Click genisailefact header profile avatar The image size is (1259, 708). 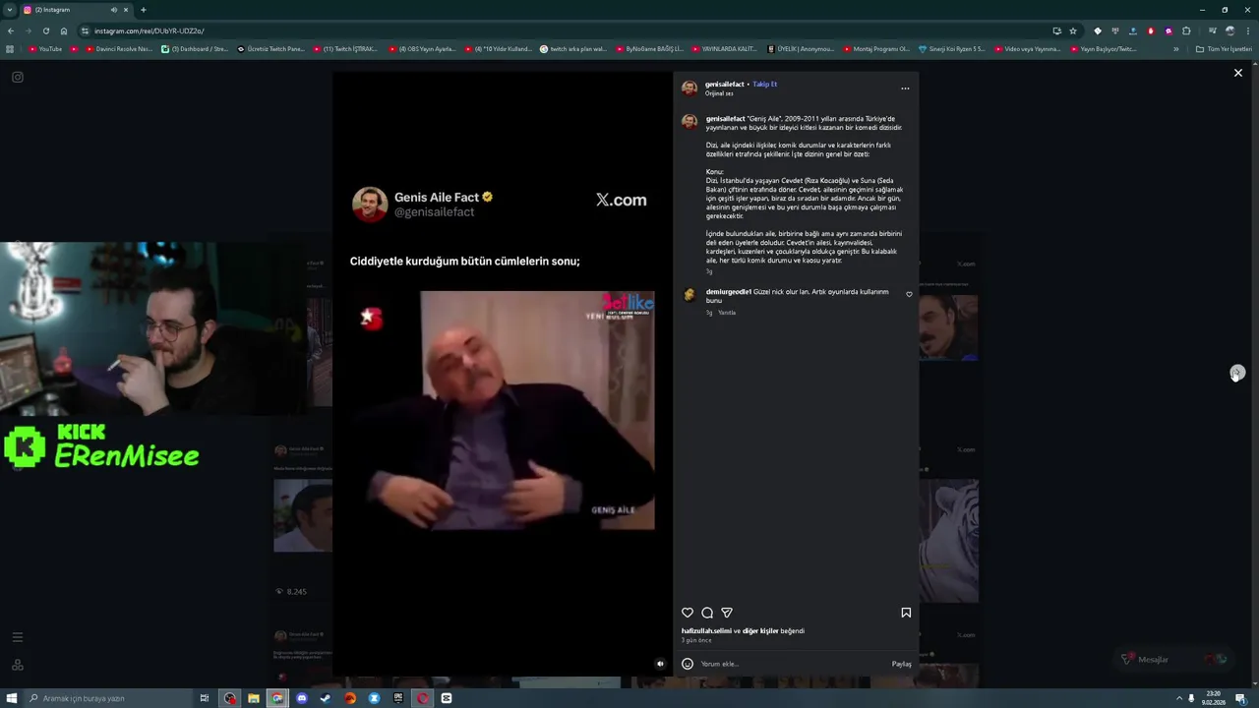coord(689,88)
